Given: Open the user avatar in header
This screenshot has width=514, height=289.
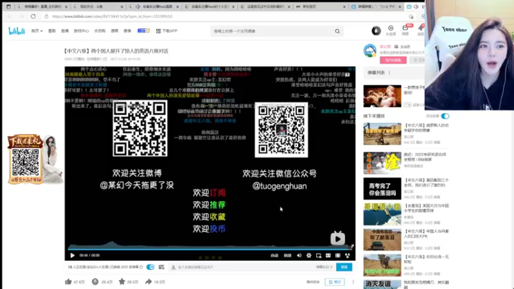Looking at the screenshot, I should point(376,31).
